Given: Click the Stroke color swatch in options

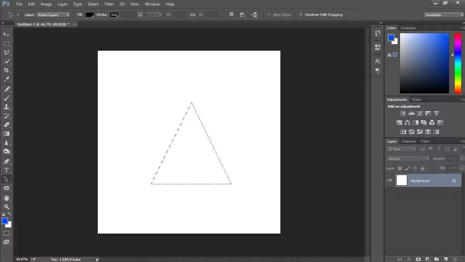Looking at the screenshot, I should point(114,15).
